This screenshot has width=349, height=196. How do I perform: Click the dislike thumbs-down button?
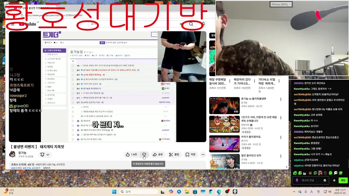coord(144,155)
